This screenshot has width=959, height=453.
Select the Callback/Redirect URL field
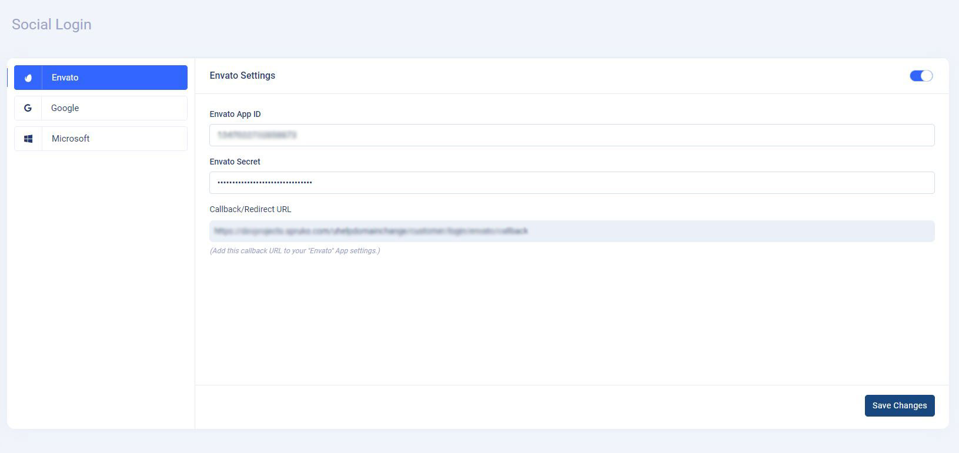click(572, 231)
